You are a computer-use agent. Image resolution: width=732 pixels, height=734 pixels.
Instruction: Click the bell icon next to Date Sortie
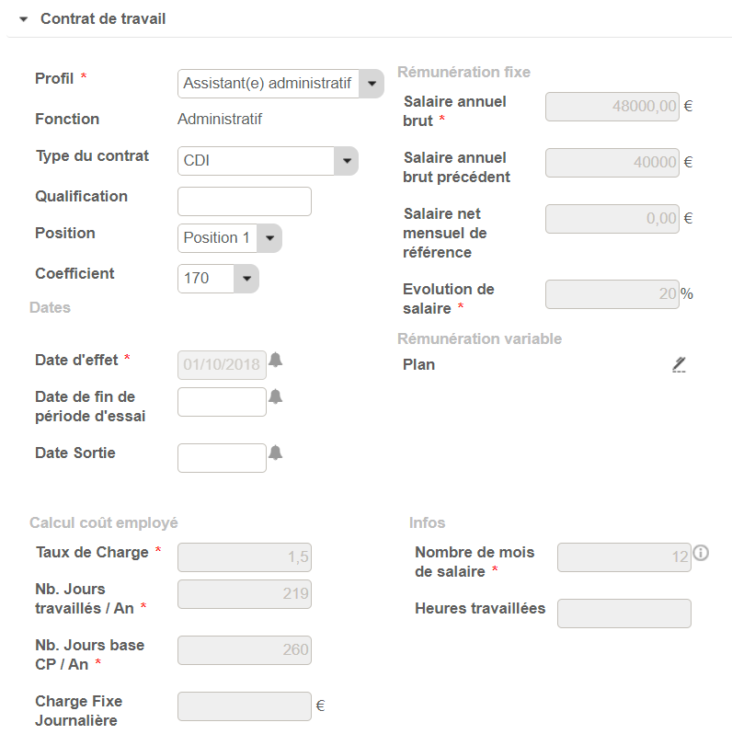275,453
